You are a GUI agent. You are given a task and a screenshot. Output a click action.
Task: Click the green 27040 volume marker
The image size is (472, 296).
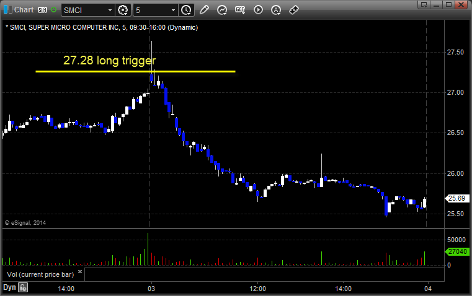coord(457,251)
